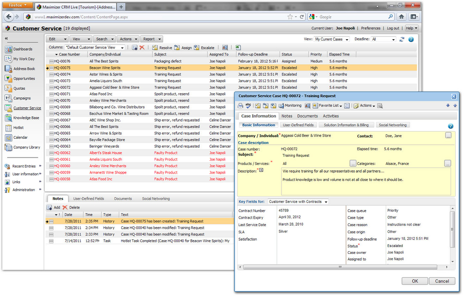Screen dimensions: 468x300
Task: Open the Edit dropdown menu
Action: (x=57, y=39)
